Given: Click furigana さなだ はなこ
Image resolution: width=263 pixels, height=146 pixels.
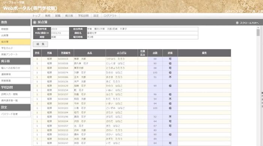Looking at the screenshot, I should (114, 117).
